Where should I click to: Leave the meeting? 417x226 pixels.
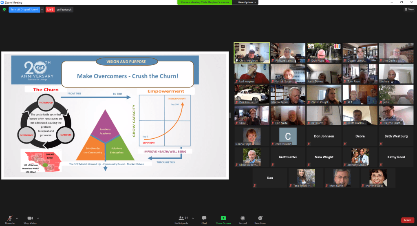(x=407, y=220)
